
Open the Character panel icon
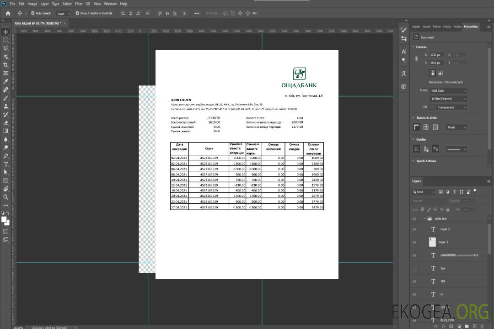coord(404,51)
